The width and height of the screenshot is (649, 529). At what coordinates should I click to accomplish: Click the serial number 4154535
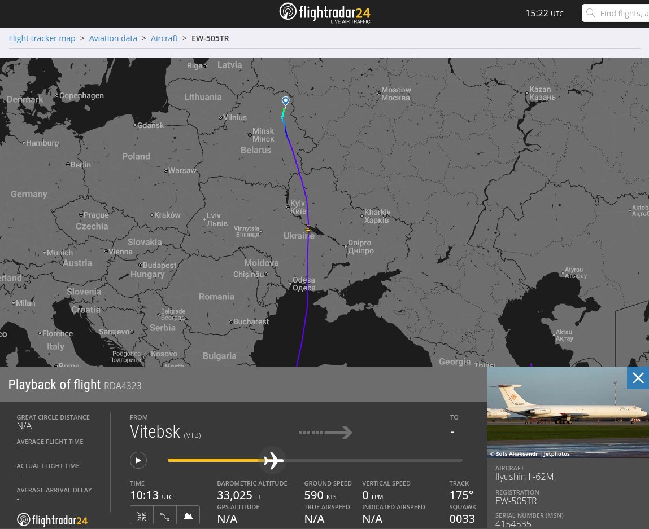(x=513, y=524)
